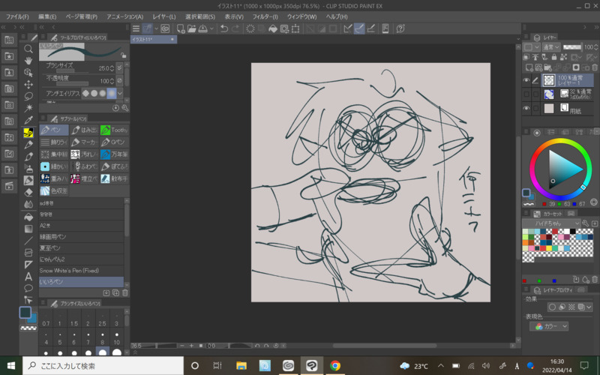
Task: Choose Snow White's Pen (Fixed) sub tool
Action: (x=81, y=271)
